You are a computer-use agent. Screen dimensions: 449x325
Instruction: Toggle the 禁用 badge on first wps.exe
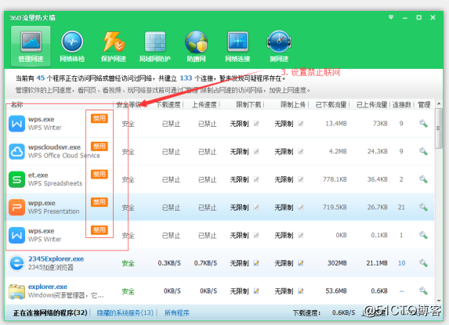point(100,118)
